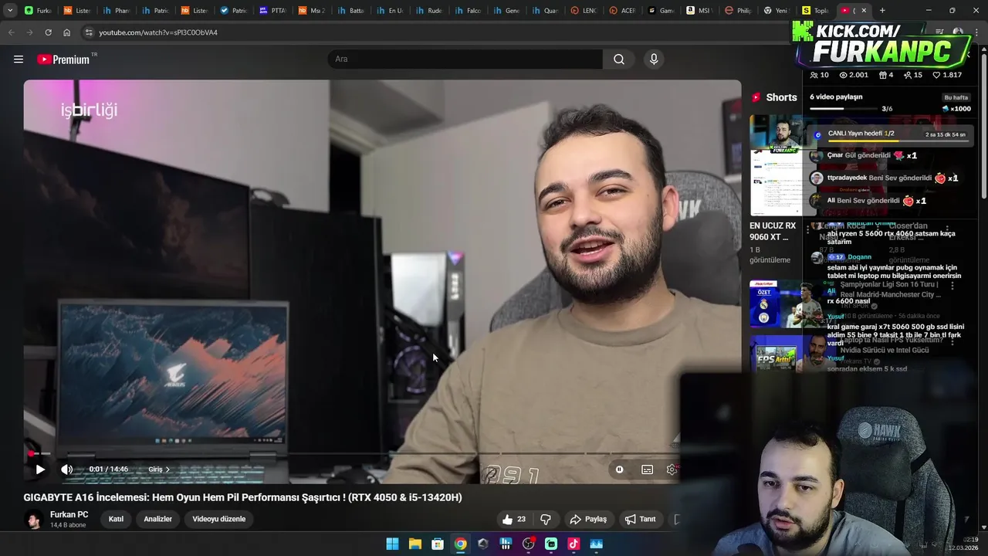
Task: Open Furkan PC channel avatar
Action: point(33,520)
